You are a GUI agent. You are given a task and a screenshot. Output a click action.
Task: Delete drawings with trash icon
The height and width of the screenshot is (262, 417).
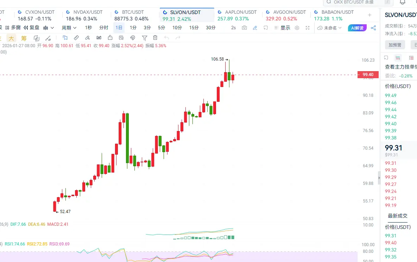pyautogui.click(x=155, y=38)
